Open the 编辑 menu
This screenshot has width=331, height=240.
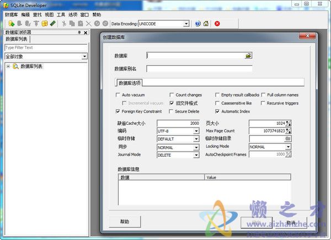pos(25,14)
